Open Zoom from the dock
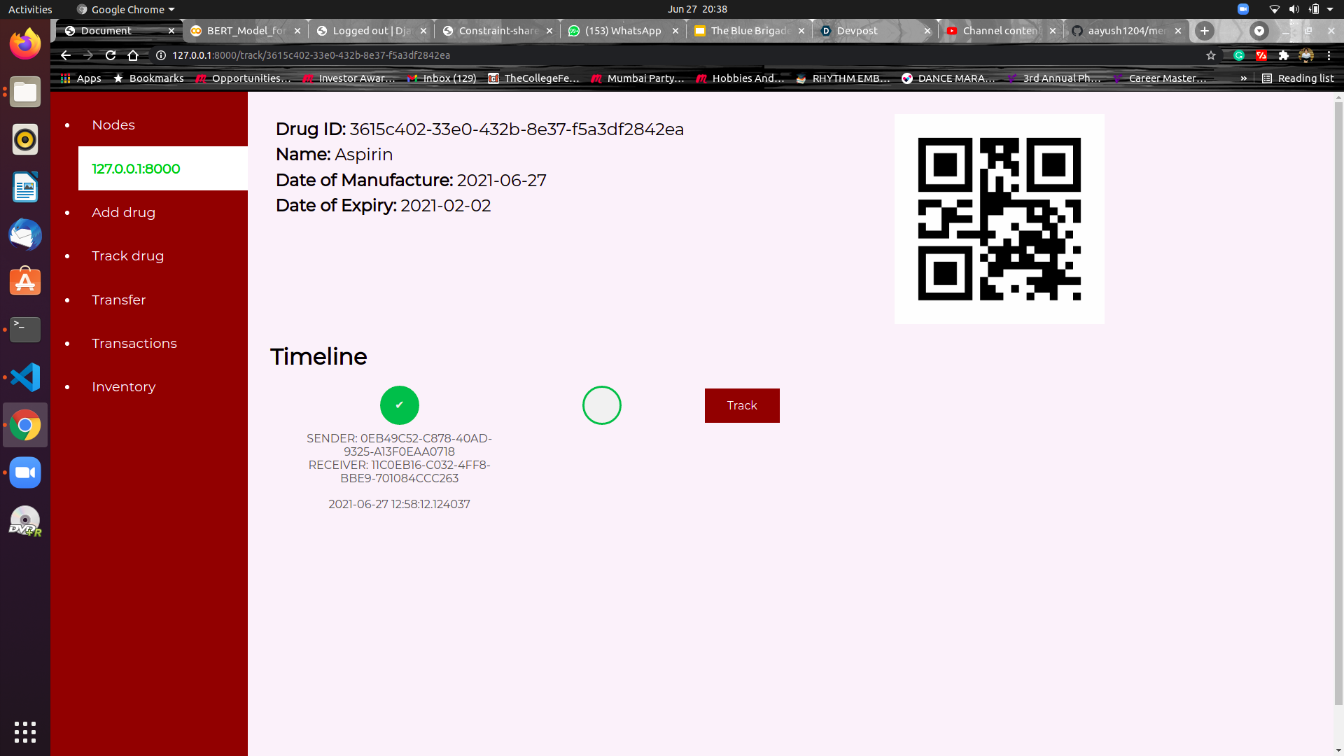The height and width of the screenshot is (756, 1344). (x=25, y=472)
